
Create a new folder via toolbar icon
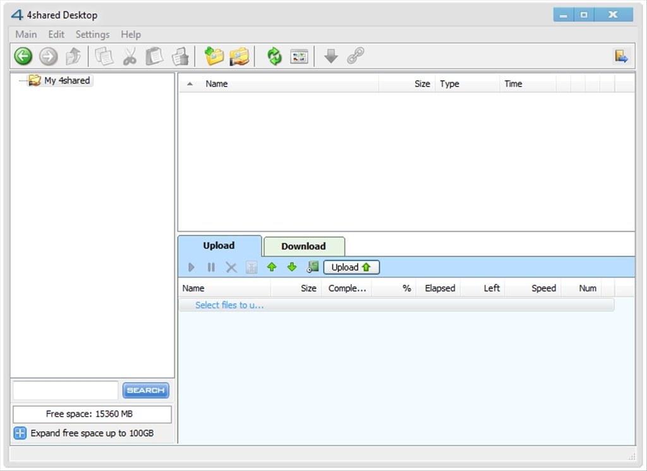[214, 56]
